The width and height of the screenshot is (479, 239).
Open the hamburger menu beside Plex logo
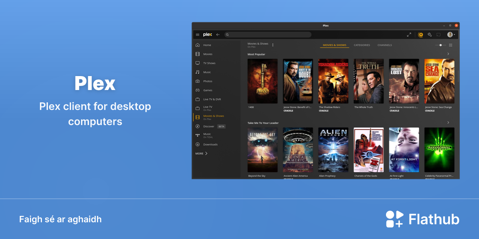click(197, 35)
